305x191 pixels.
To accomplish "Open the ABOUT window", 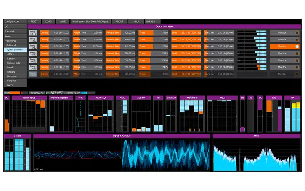I will click(119, 21).
